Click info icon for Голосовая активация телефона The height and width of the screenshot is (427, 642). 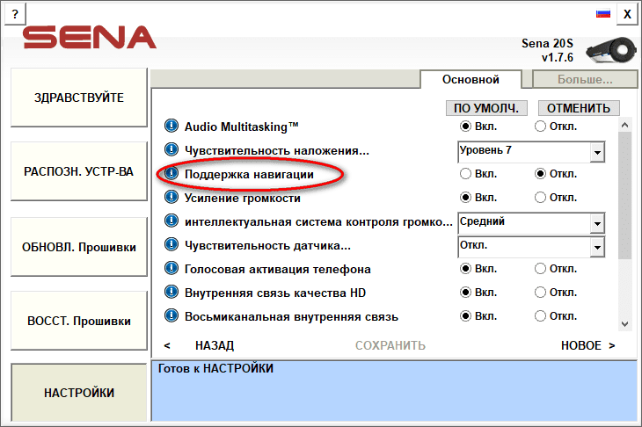[171, 269]
